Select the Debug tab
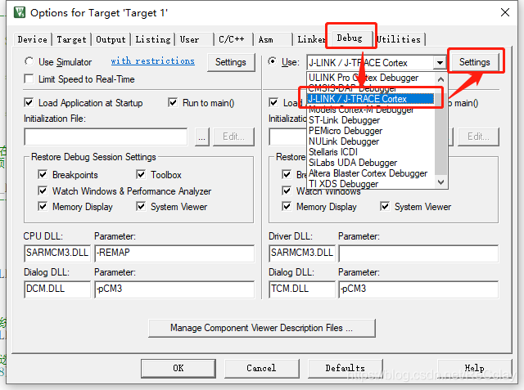This screenshot has height=390, width=524. tap(350, 38)
